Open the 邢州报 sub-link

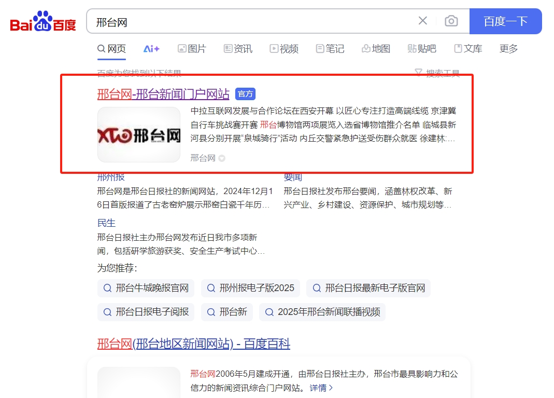tap(111, 177)
